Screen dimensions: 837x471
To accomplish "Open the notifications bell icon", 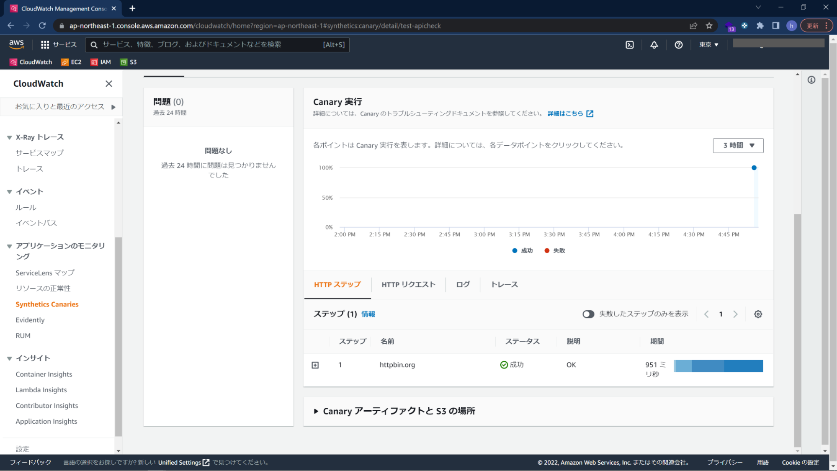I will [654, 45].
